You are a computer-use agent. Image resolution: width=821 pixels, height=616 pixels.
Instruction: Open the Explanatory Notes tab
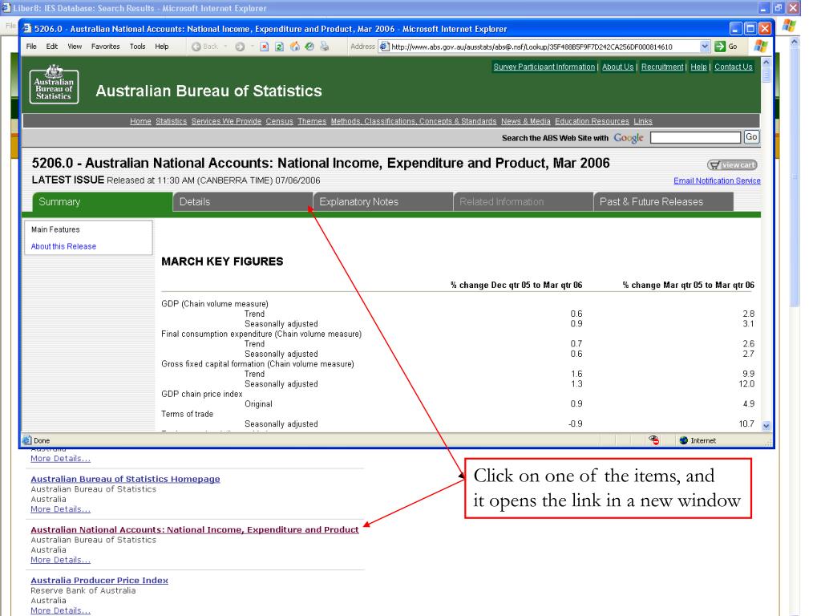click(x=383, y=201)
